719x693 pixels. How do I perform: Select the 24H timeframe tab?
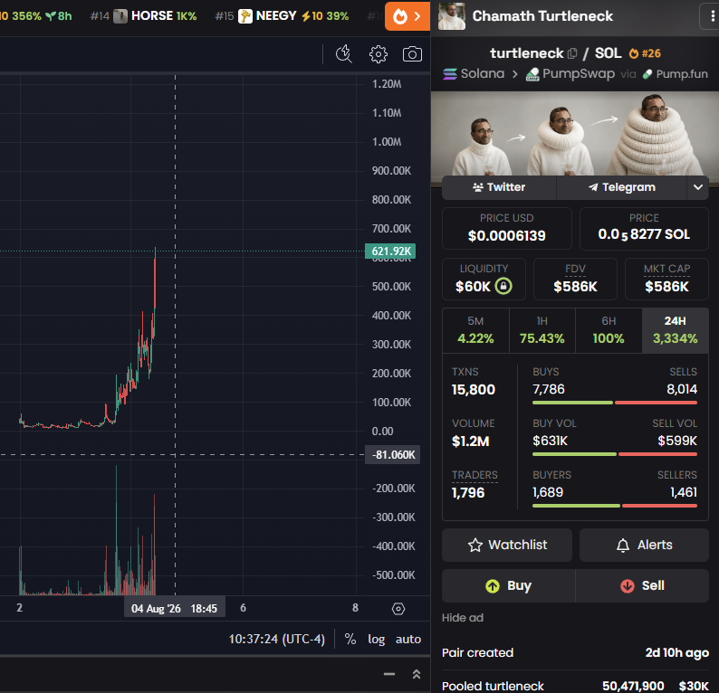[x=675, y=330]
